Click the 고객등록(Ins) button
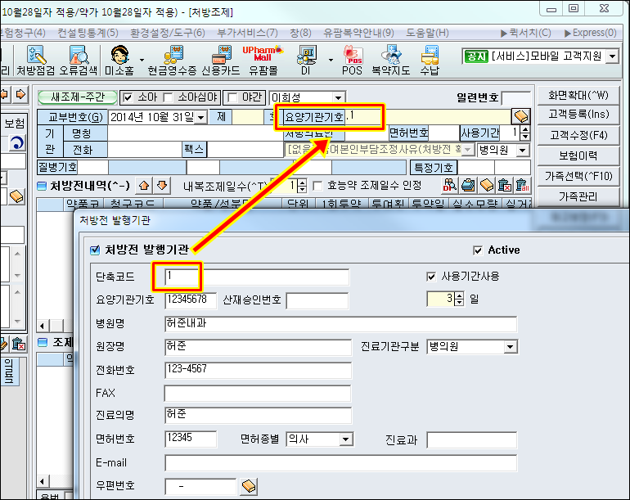 point(577,114)
